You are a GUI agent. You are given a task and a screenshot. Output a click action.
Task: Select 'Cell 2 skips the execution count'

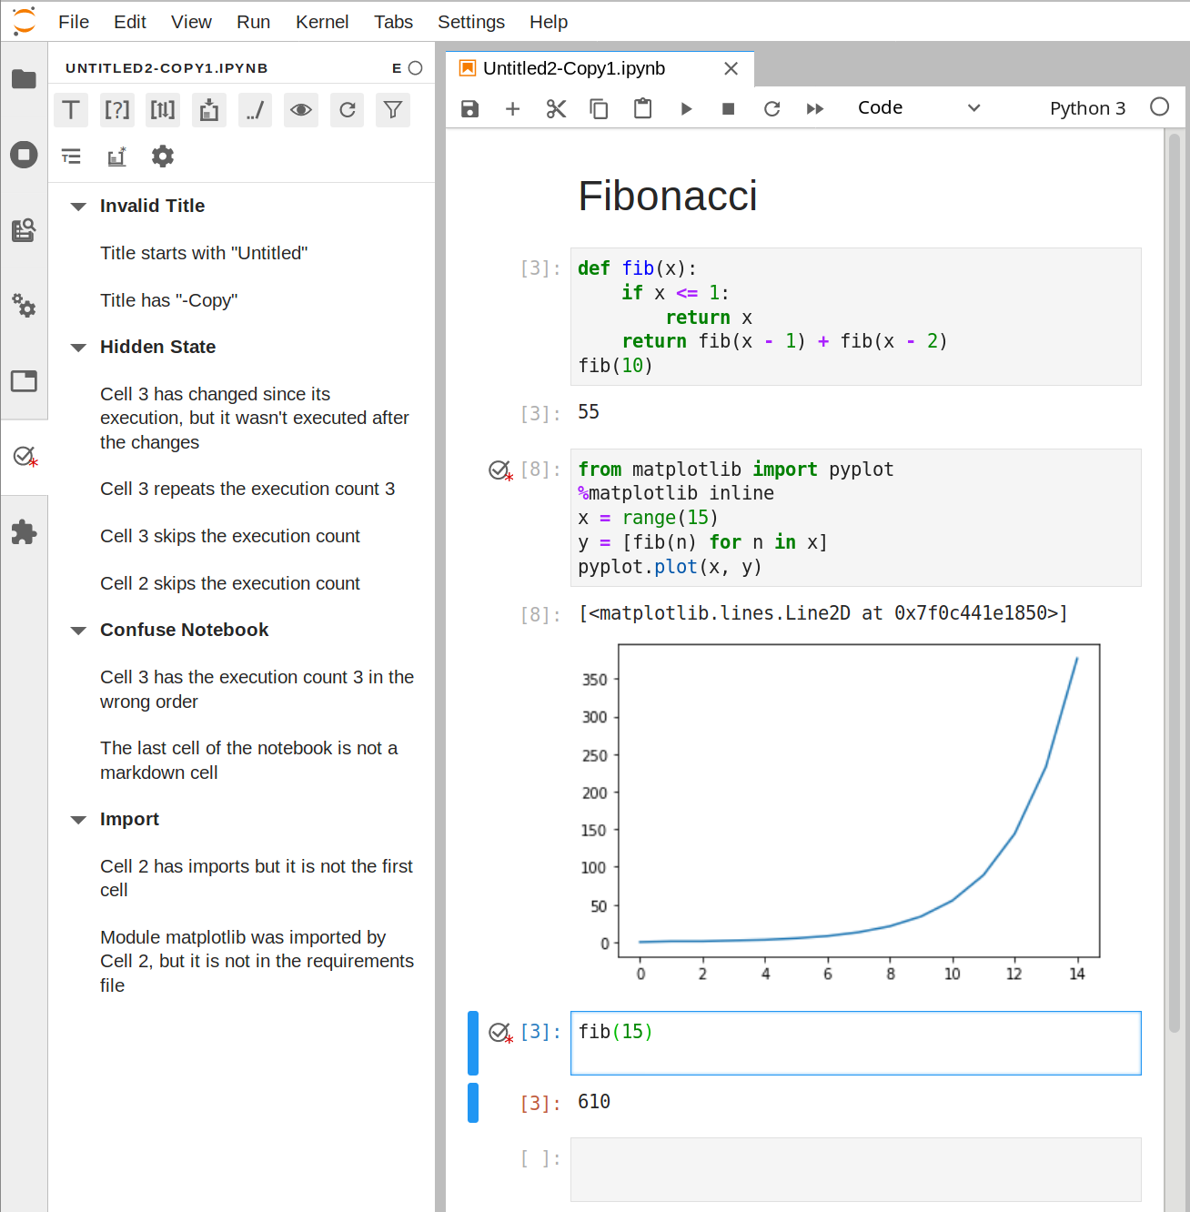(x=230, y=583)
